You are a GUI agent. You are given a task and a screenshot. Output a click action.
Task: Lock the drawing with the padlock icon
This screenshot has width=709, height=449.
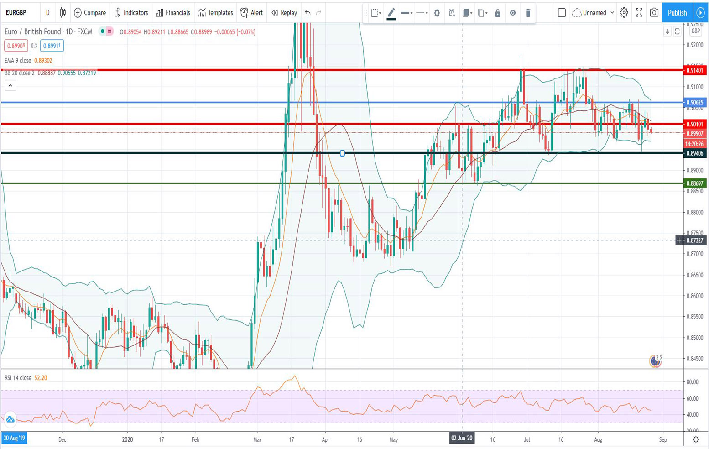pos(498,13)
